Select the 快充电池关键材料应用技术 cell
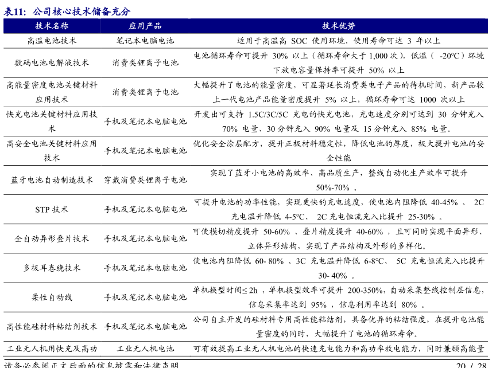 (52, 121)
